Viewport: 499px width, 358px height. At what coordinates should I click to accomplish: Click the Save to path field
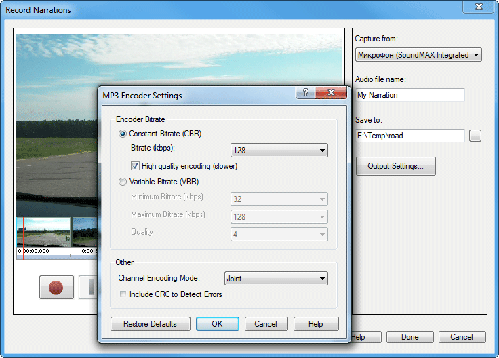click(410, 136)
